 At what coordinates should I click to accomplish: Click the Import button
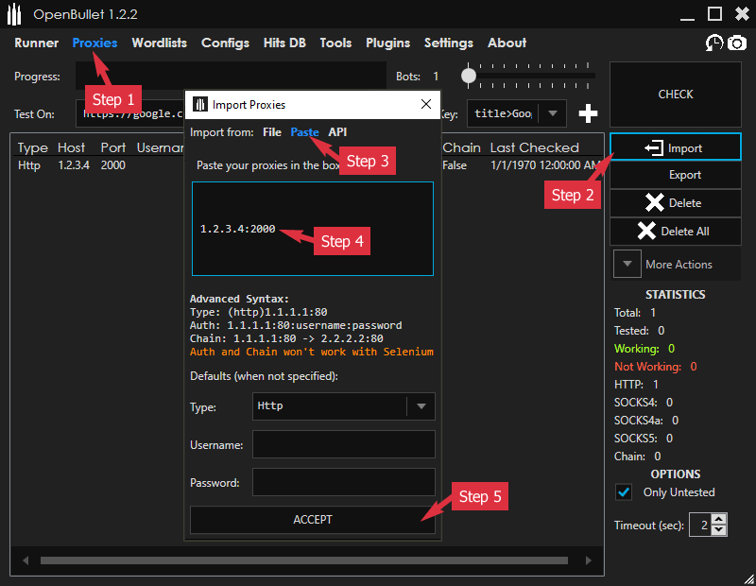675,146
